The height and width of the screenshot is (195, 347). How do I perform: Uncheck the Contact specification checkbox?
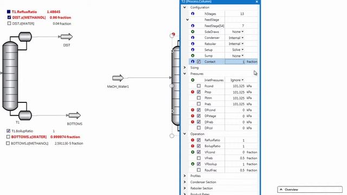(199, 61)
